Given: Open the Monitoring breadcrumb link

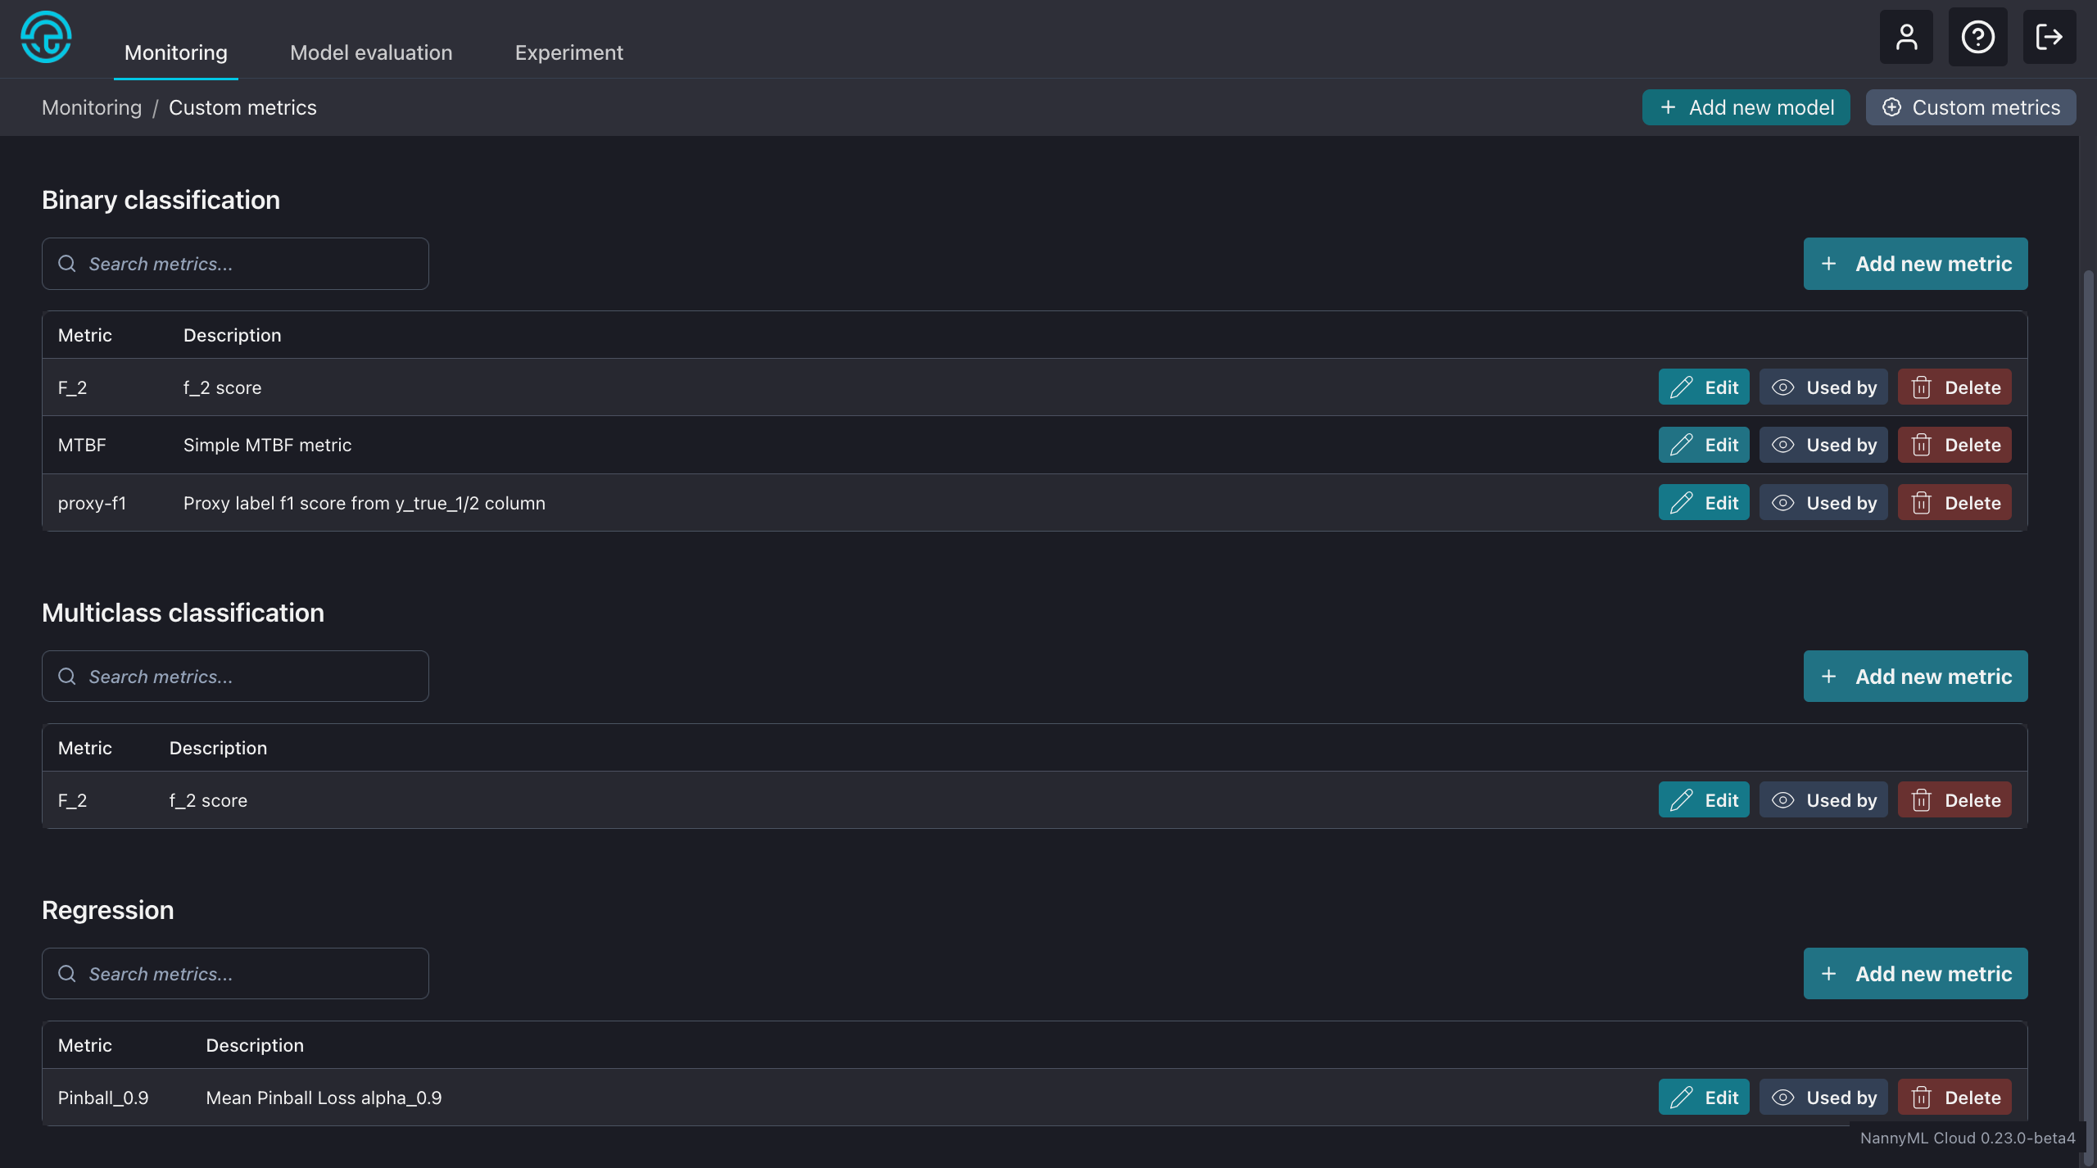Looking at the screenshot, I should (x=91, y=106).
